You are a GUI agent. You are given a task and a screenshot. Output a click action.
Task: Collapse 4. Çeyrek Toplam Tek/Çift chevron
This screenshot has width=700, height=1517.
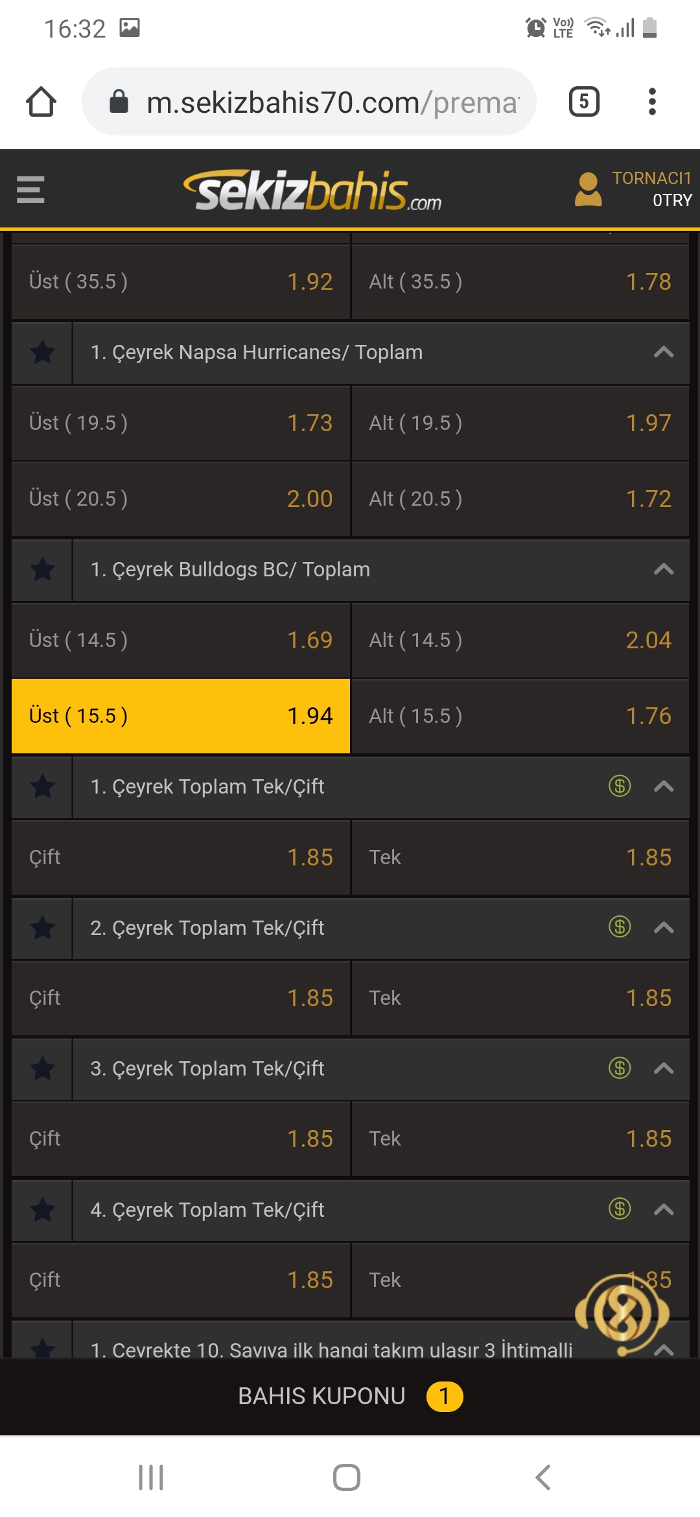[x=664, y=1210]
